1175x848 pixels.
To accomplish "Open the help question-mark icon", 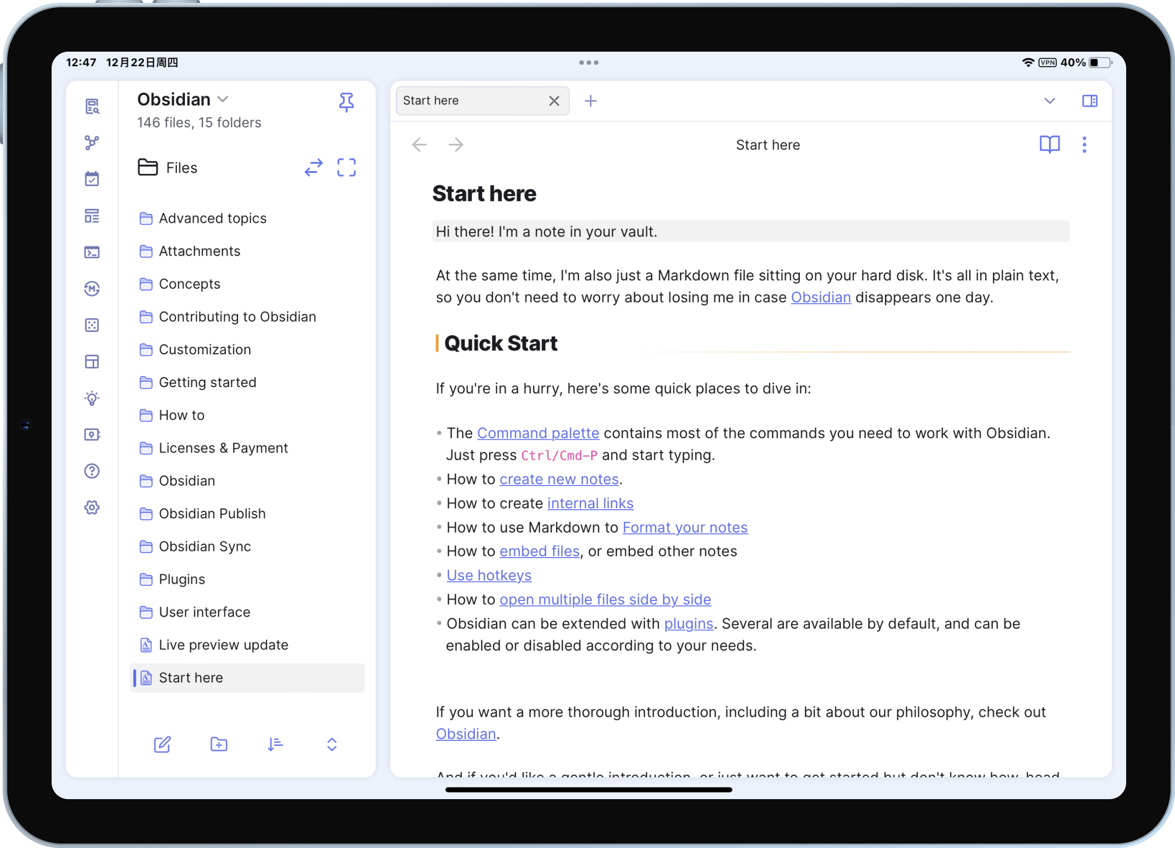I will [92, 471].
